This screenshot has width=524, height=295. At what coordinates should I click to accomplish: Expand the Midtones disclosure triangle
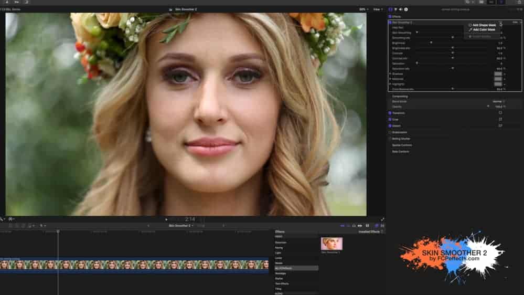[x=390, y=79]
